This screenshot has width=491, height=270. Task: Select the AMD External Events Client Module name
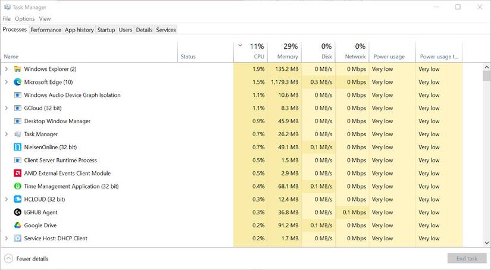coord(67,173)
